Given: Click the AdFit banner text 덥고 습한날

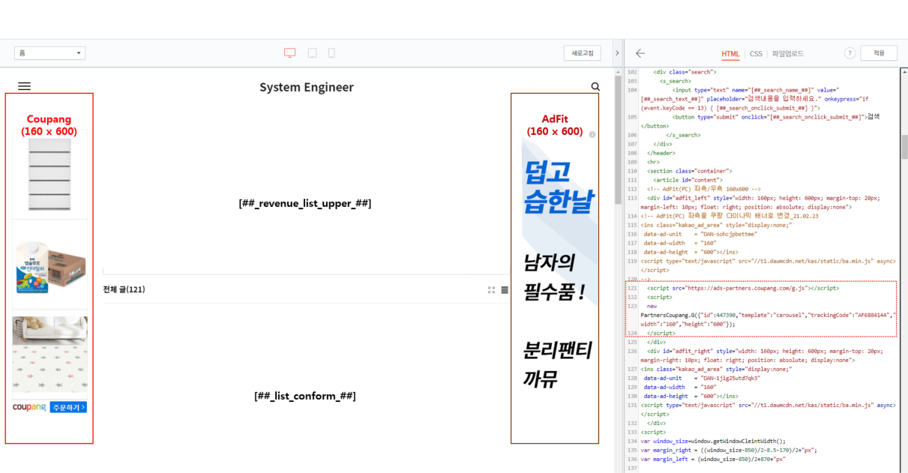Looking at the screenshot, I should [559, 187].
